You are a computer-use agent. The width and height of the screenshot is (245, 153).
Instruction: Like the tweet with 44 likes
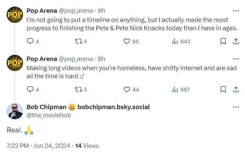[127, 89]
